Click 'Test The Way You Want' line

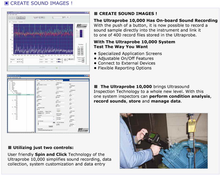[121, 47]
